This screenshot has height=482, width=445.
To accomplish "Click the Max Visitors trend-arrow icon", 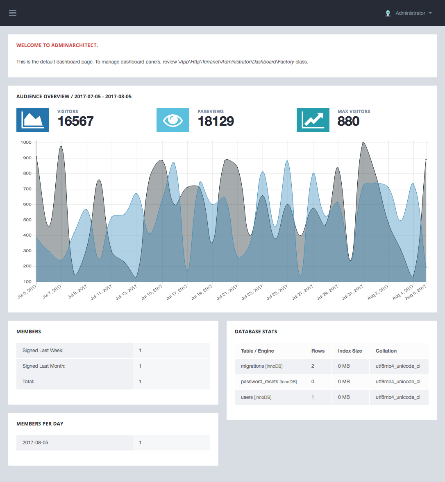I will (313, 120).
